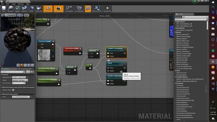217x122 pixels.
Task: Select Blend_Overlay in the Palette
Action: pos(182,58)
